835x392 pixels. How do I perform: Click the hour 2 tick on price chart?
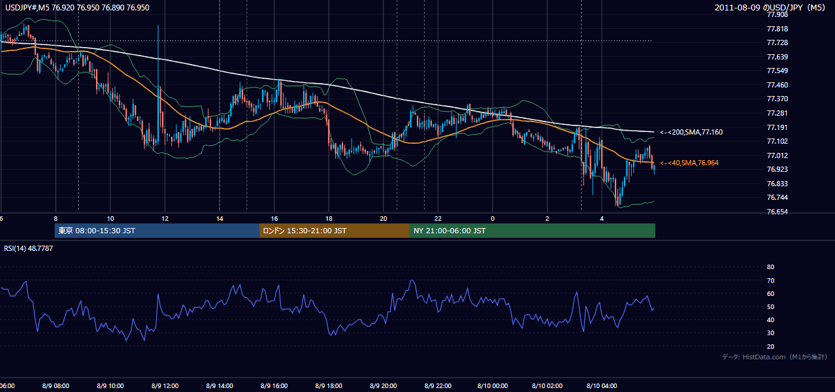(x=548, y=218)
